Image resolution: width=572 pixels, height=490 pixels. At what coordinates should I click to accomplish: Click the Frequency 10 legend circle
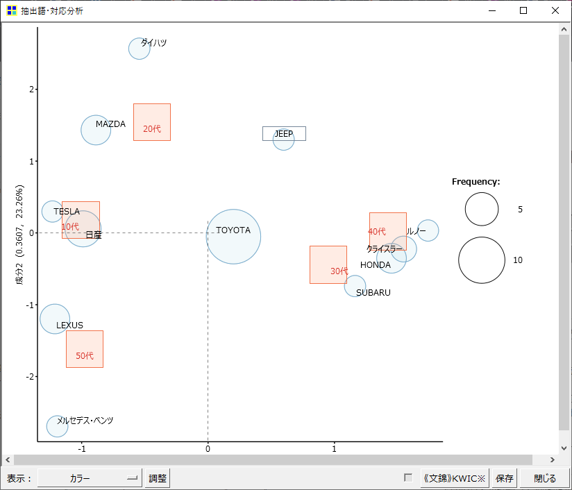(x=482, y=260)
